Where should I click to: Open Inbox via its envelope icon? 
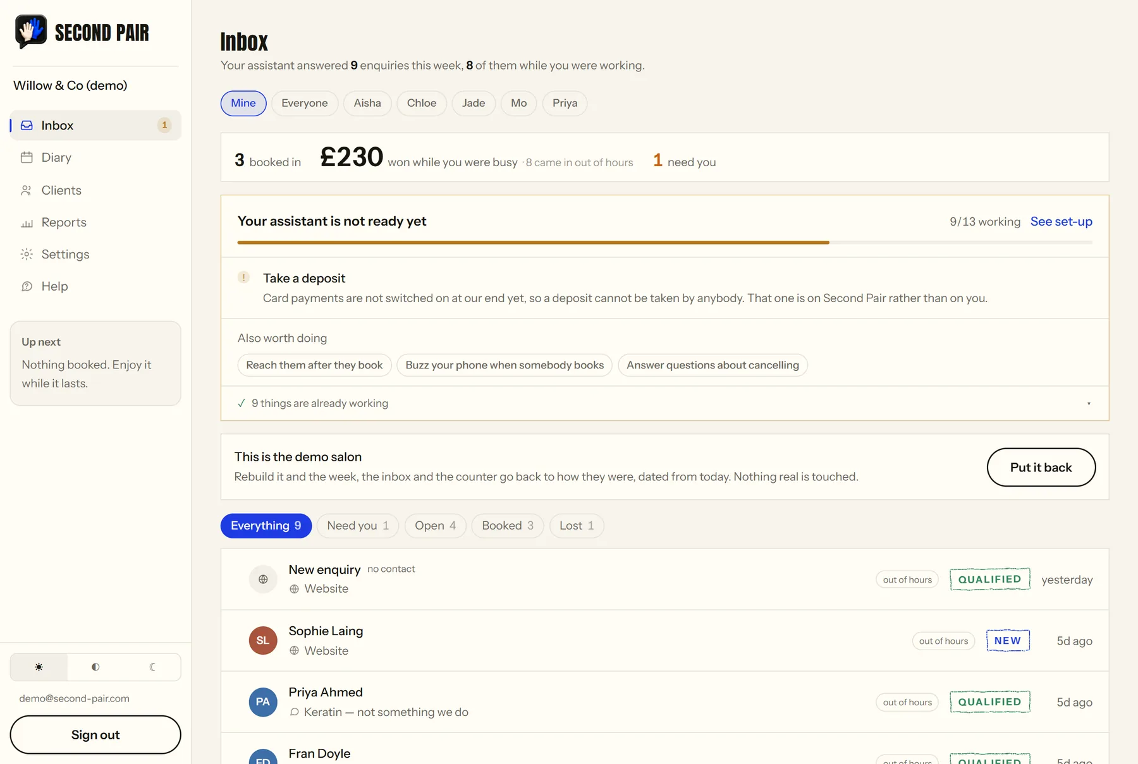(x=27, y=125)
